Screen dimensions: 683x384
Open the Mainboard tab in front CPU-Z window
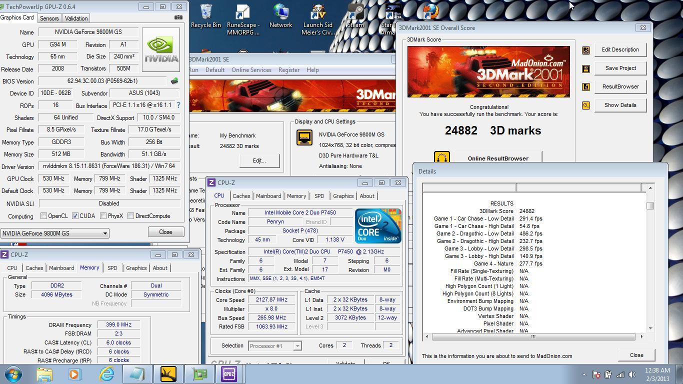point(268,196)
